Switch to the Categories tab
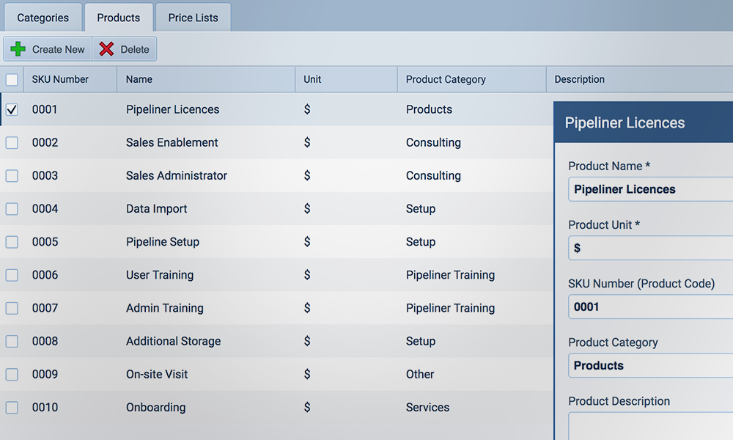The width and height of the screenshot is (733, 440). point(43,18)
